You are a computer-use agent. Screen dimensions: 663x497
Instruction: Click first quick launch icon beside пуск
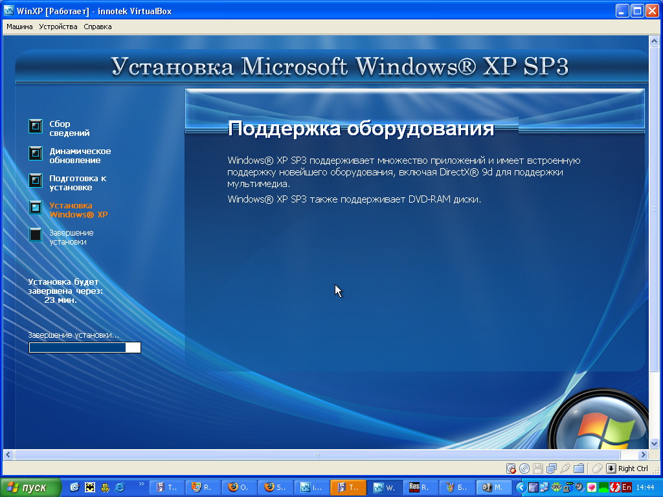click(74, 487)
